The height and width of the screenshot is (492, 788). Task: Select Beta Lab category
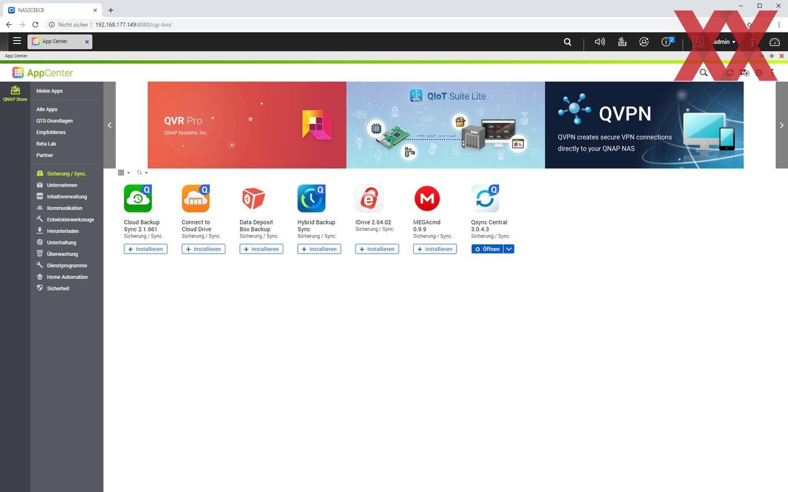(x=46, y=144)
